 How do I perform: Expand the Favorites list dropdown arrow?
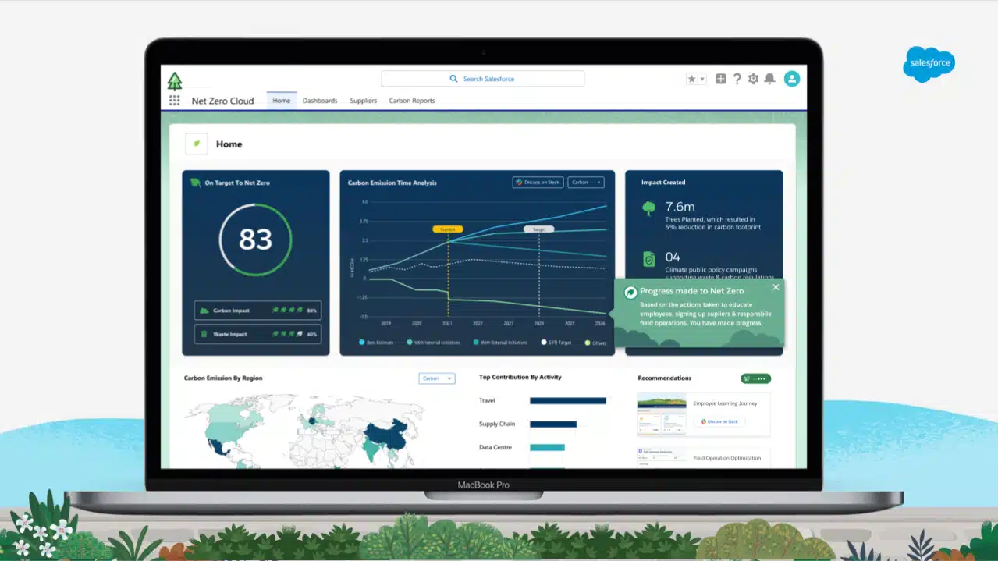pyautogui.click(x=701, y=78)
